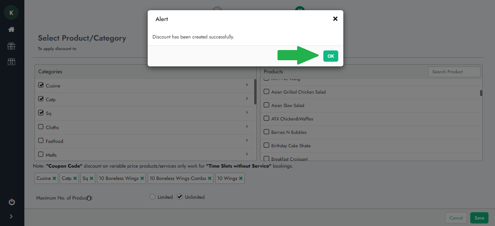
Task: Click the K profile avatar
Action: (x=11, y=13)
